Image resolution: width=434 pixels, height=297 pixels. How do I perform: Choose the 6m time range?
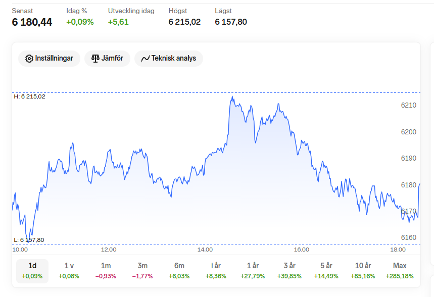click(x=179, y=271)
